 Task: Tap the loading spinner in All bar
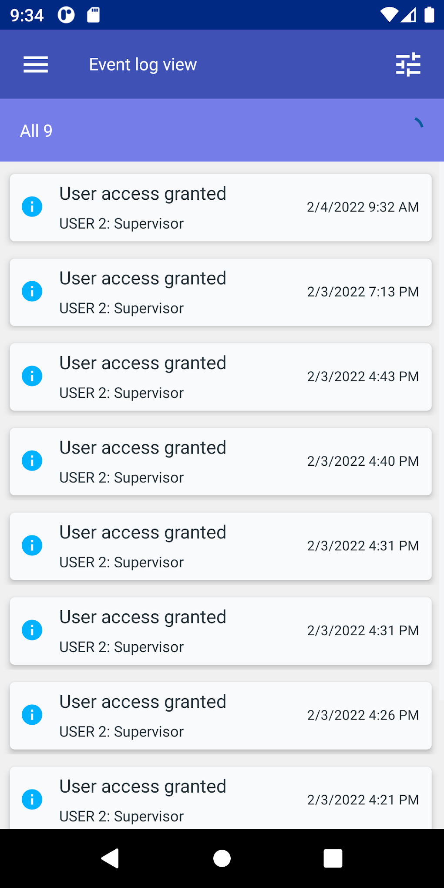[417, 124]
